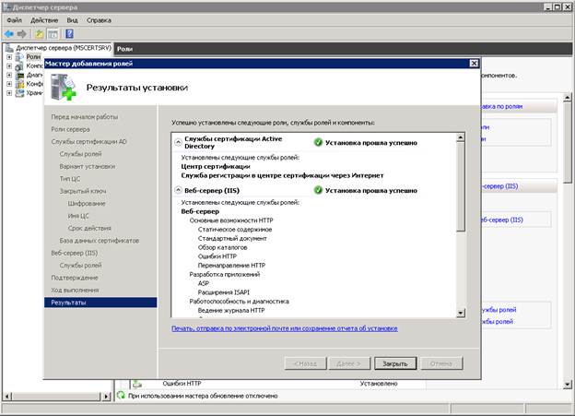This screenshot has height=416, width=575.
Task: Click the results list scrollbar thumb
Action: click(x=460, y=187)
